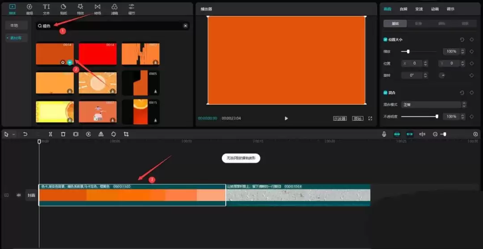Select the crop tool in timeline toolbar
The image size is (483, 249).
click(126, 134)
